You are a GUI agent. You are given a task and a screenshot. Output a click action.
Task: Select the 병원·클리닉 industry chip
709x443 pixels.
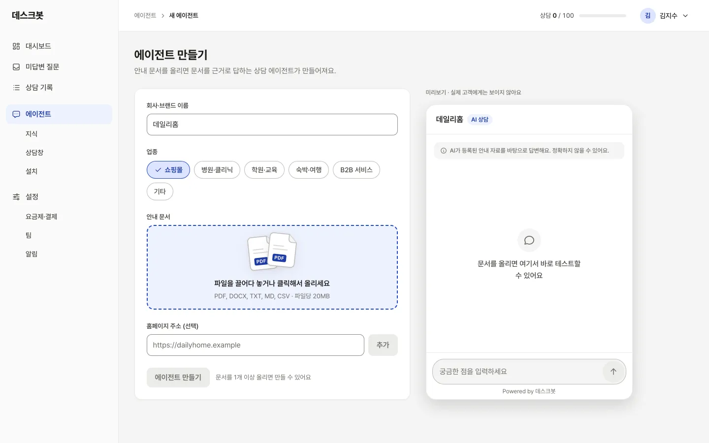[217, 170]
